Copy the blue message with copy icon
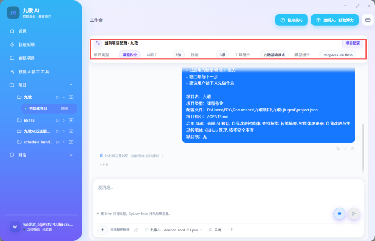 (337, 148)
